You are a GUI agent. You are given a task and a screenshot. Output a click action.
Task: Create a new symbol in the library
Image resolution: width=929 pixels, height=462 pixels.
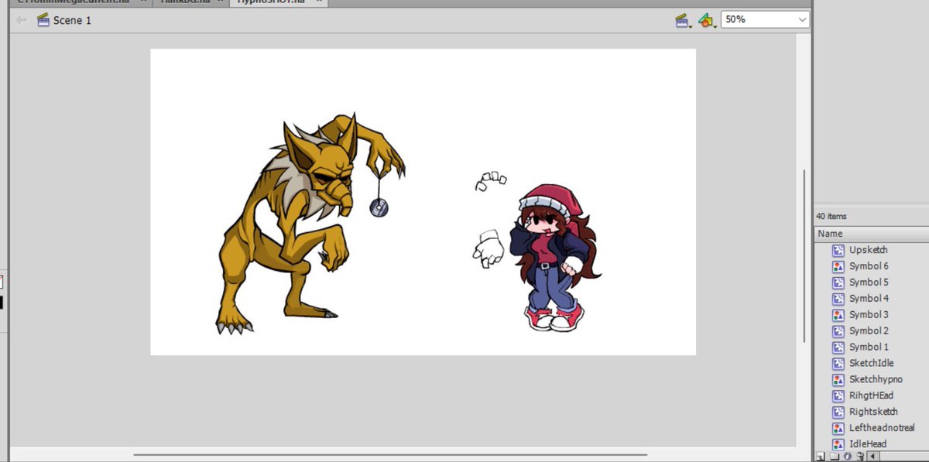[x=821, y=457]
